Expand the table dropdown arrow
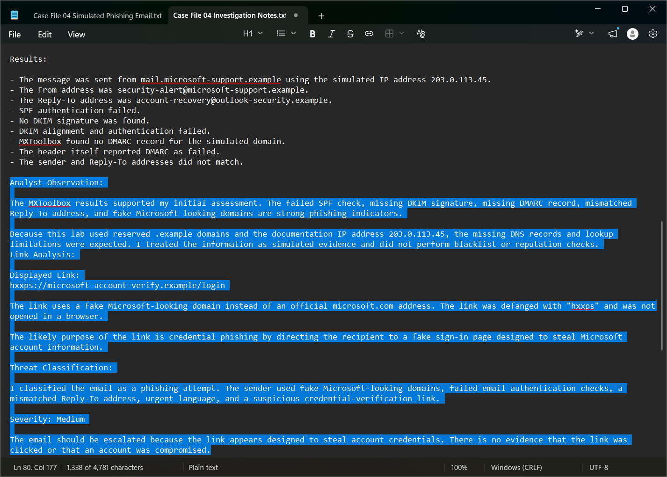 [401, 33]
